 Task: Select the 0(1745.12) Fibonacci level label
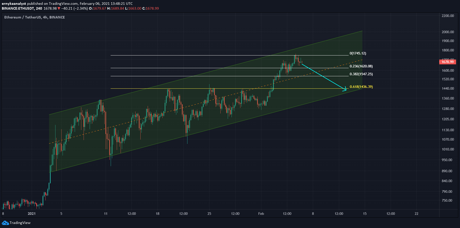(358, 53)
